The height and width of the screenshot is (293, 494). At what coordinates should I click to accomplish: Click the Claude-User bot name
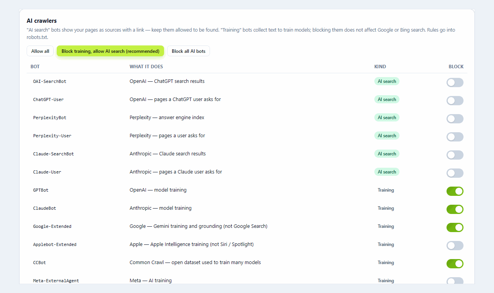[x=47, y=172]
